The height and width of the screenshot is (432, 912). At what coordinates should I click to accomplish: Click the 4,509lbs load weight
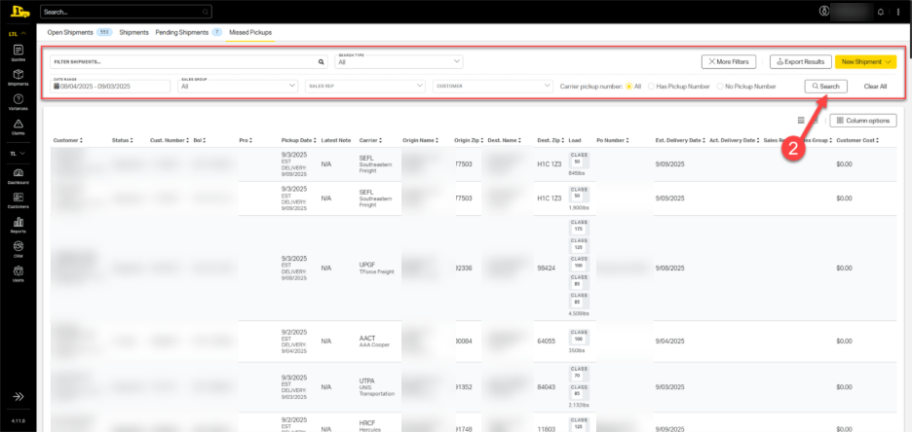(579, 313)
